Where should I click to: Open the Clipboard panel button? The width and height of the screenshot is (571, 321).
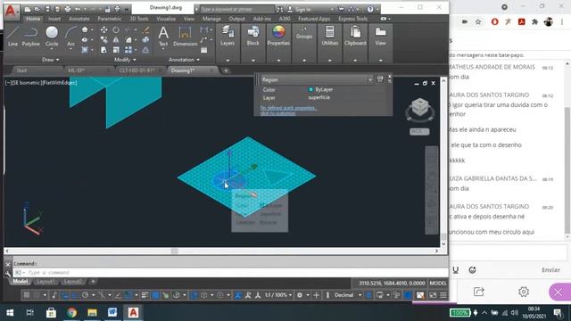(x=355, y=36)
